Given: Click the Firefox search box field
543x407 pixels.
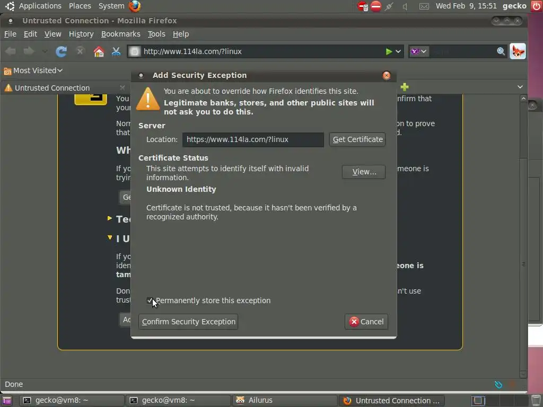Looking at the screenshot, I should (x=462, y=51).
